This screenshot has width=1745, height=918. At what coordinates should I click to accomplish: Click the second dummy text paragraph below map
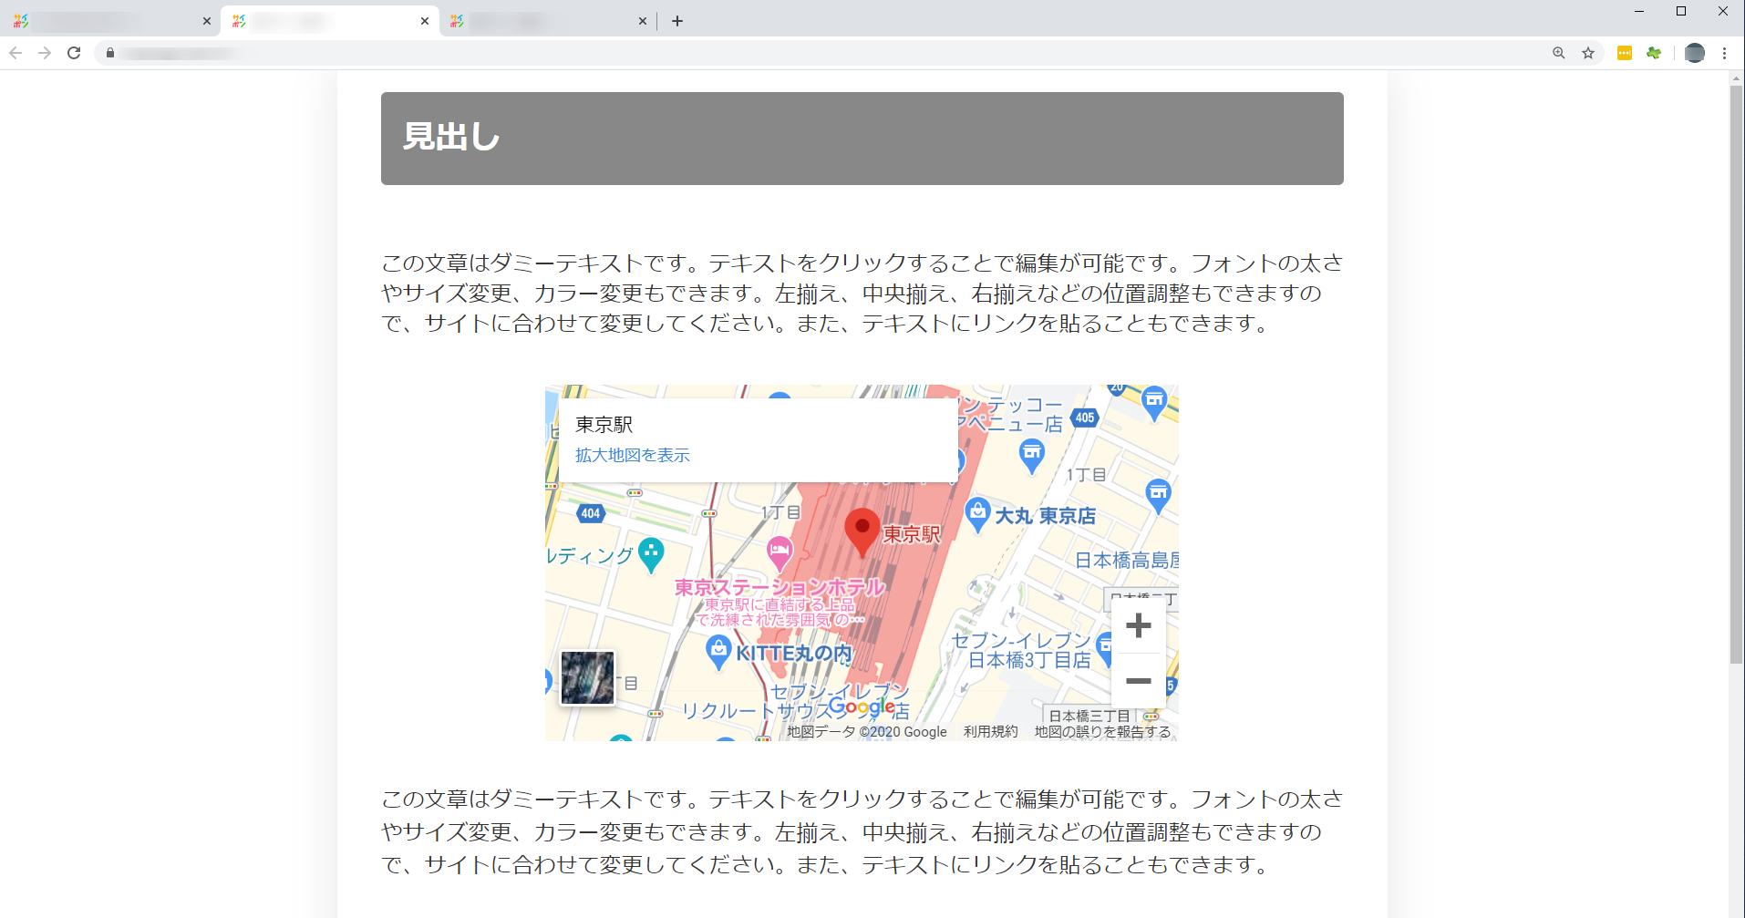862,831
